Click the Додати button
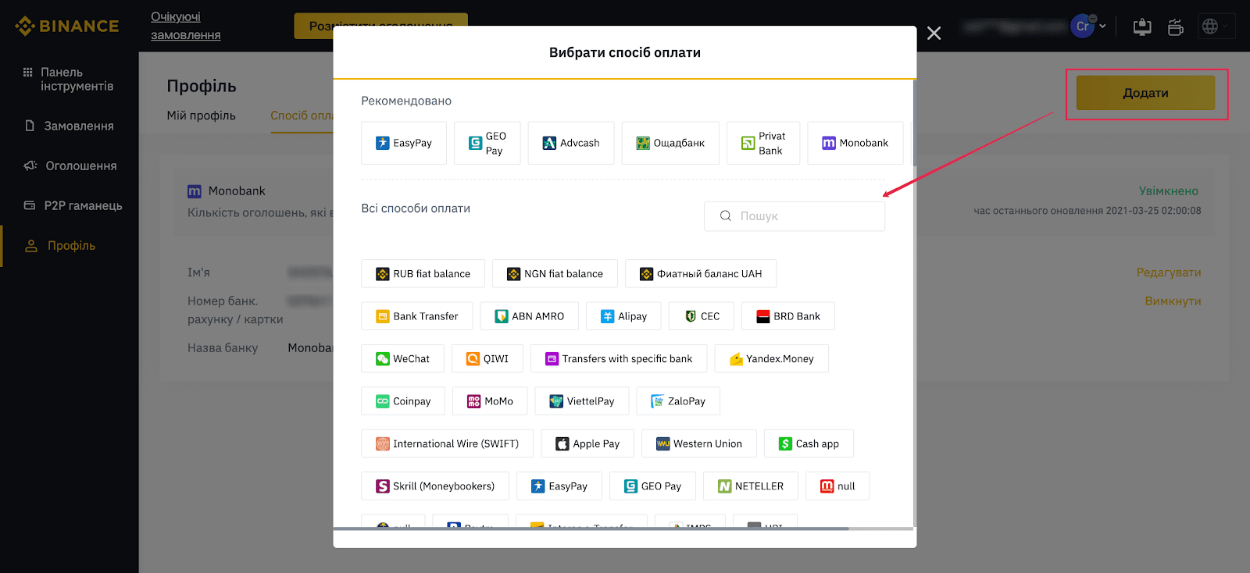 (x=1145, y=93)
